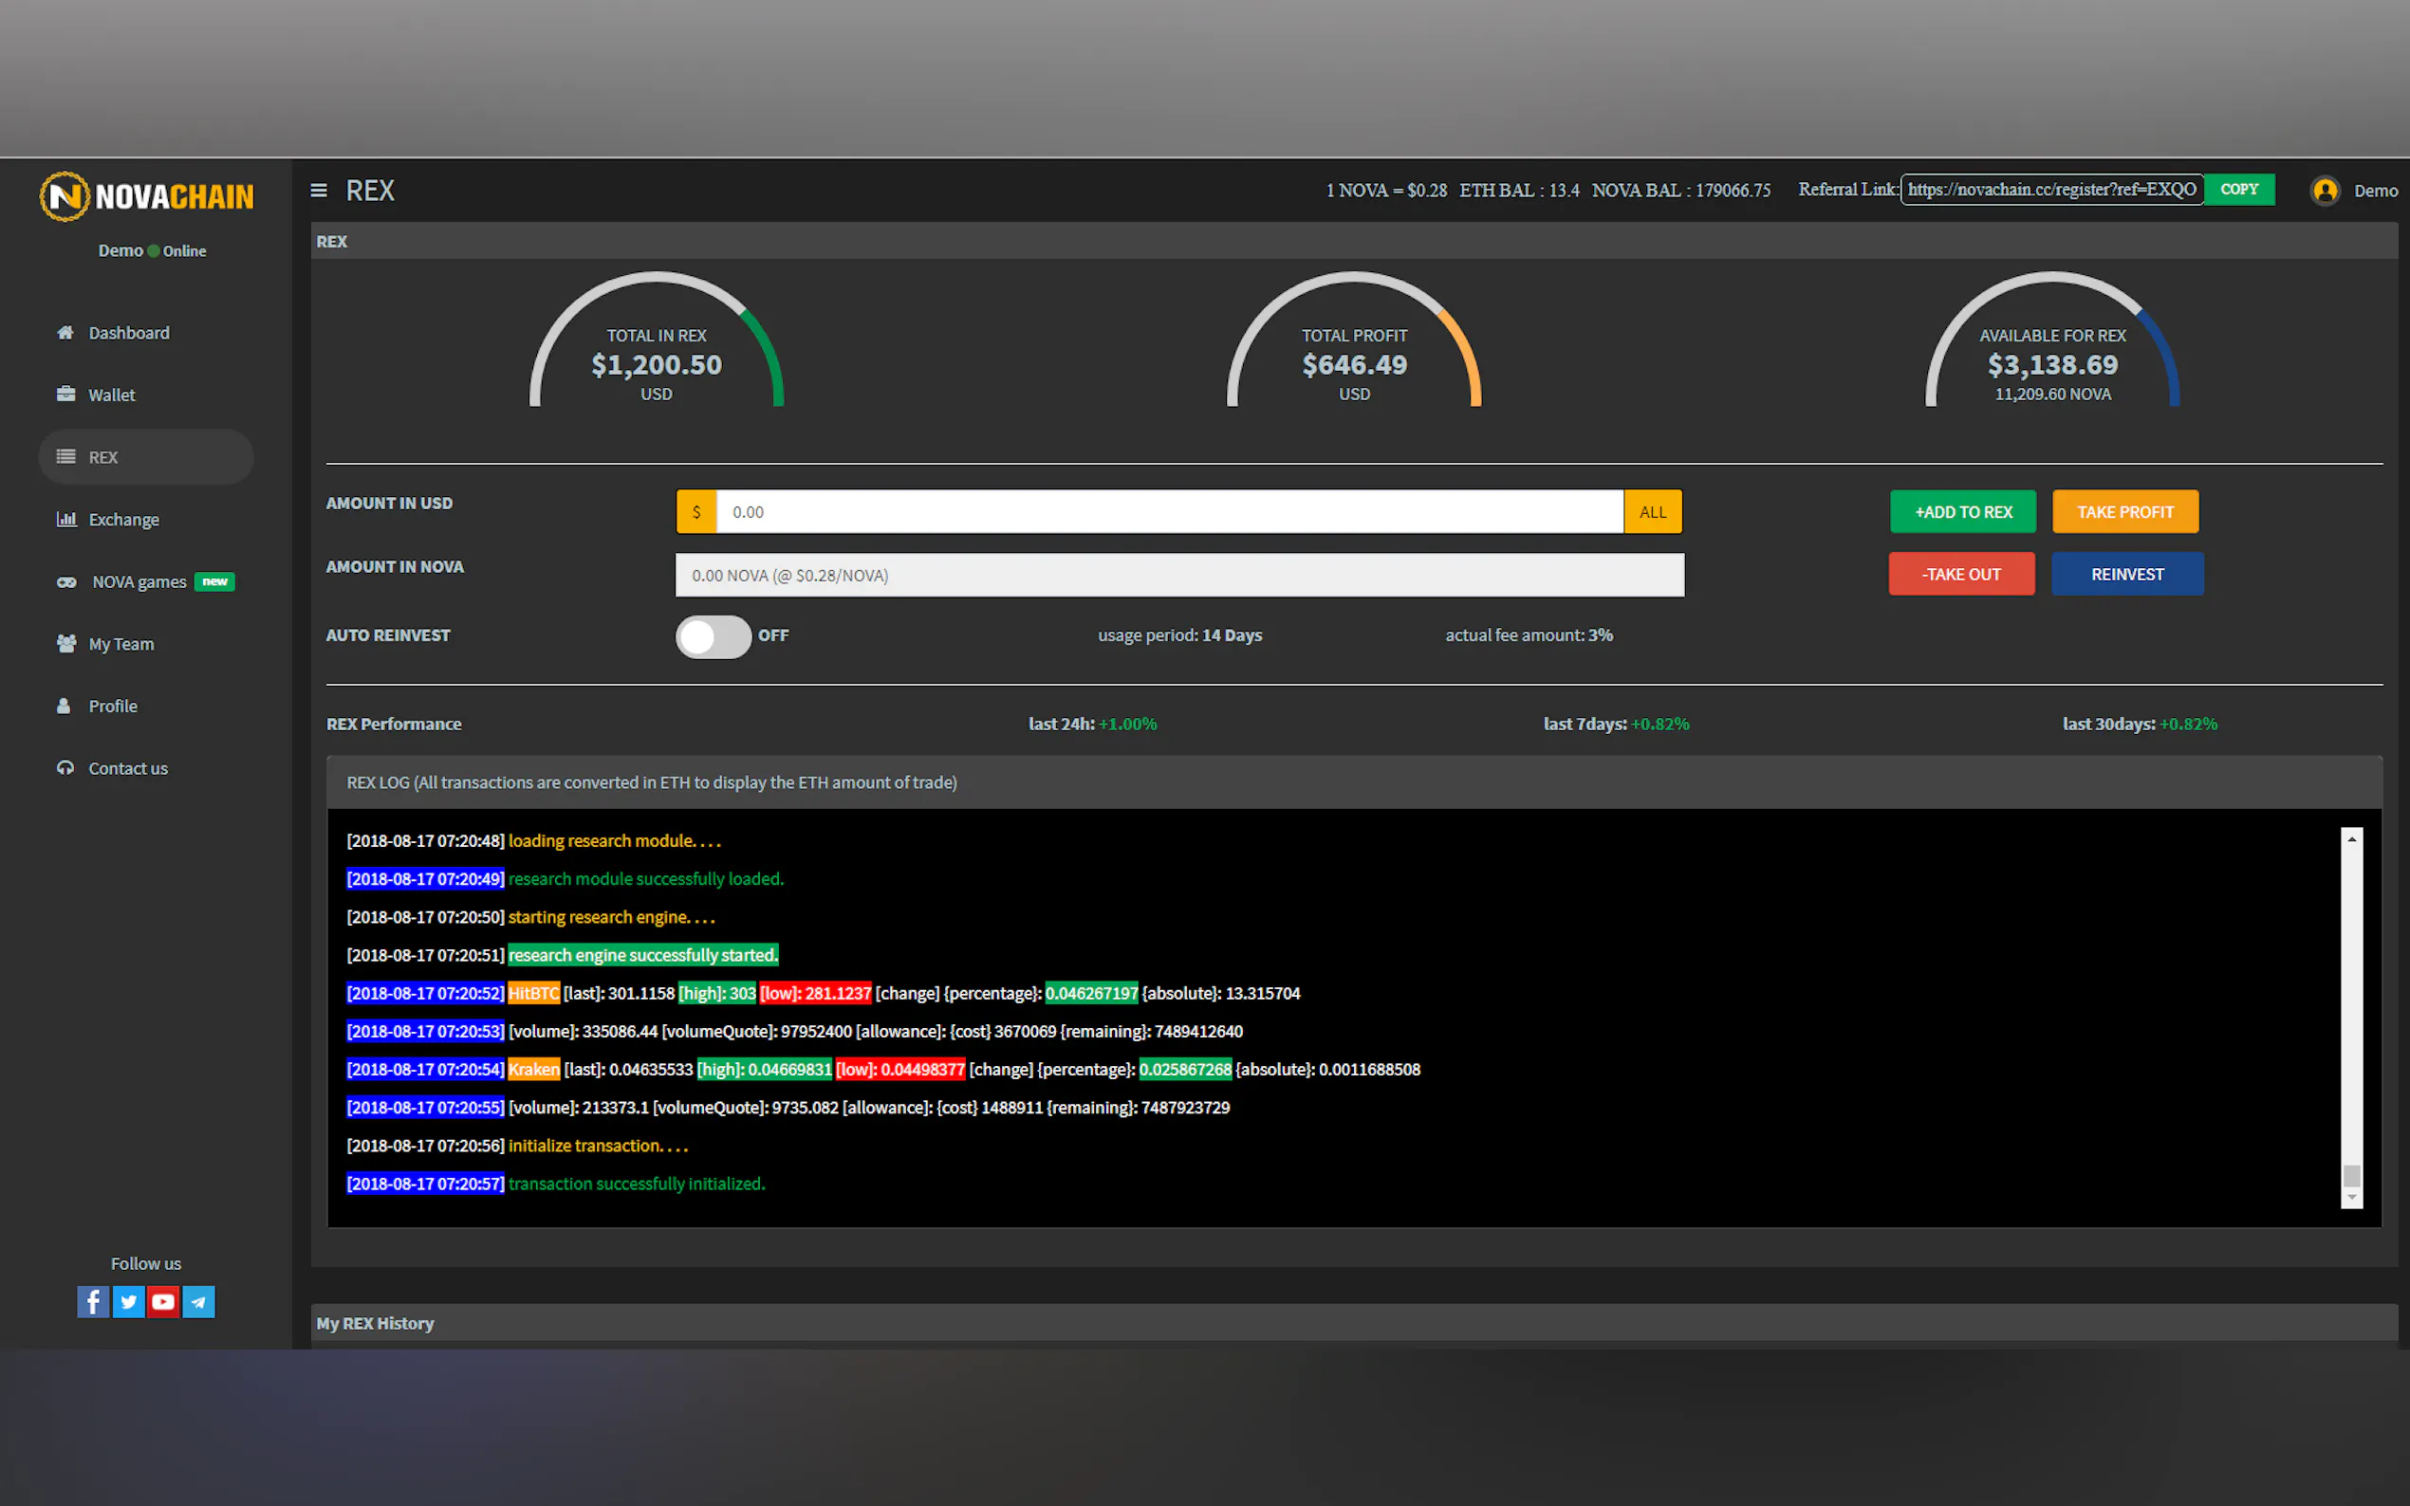Open the Dashboard menu item
The height and width of the screenshot is (1506, 2410).
(x=128, y=333)
